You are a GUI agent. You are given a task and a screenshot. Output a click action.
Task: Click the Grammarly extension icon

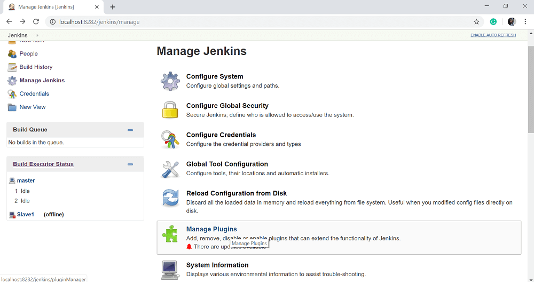pos(493,22)
